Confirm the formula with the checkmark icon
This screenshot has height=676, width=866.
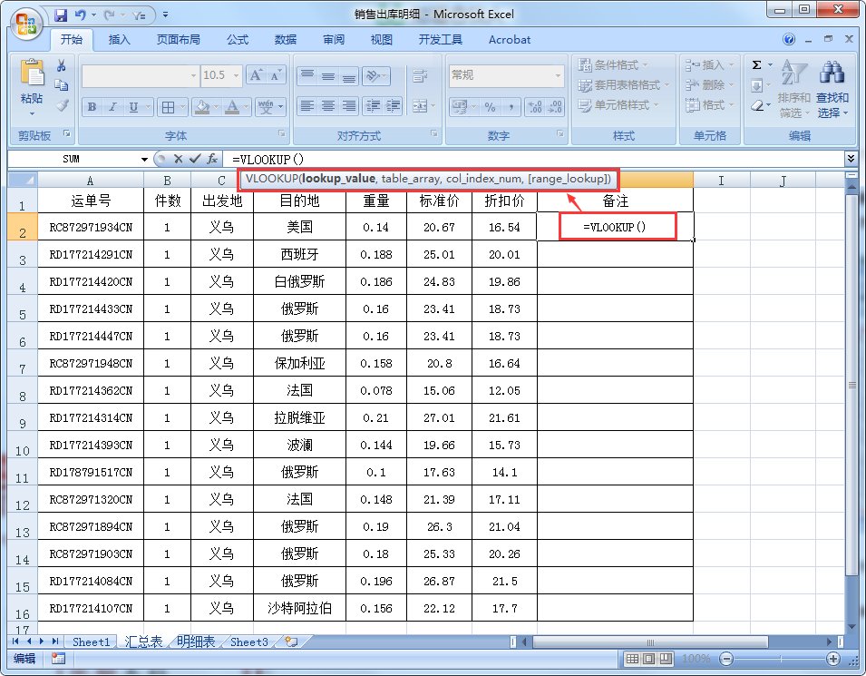pos(195,159)
